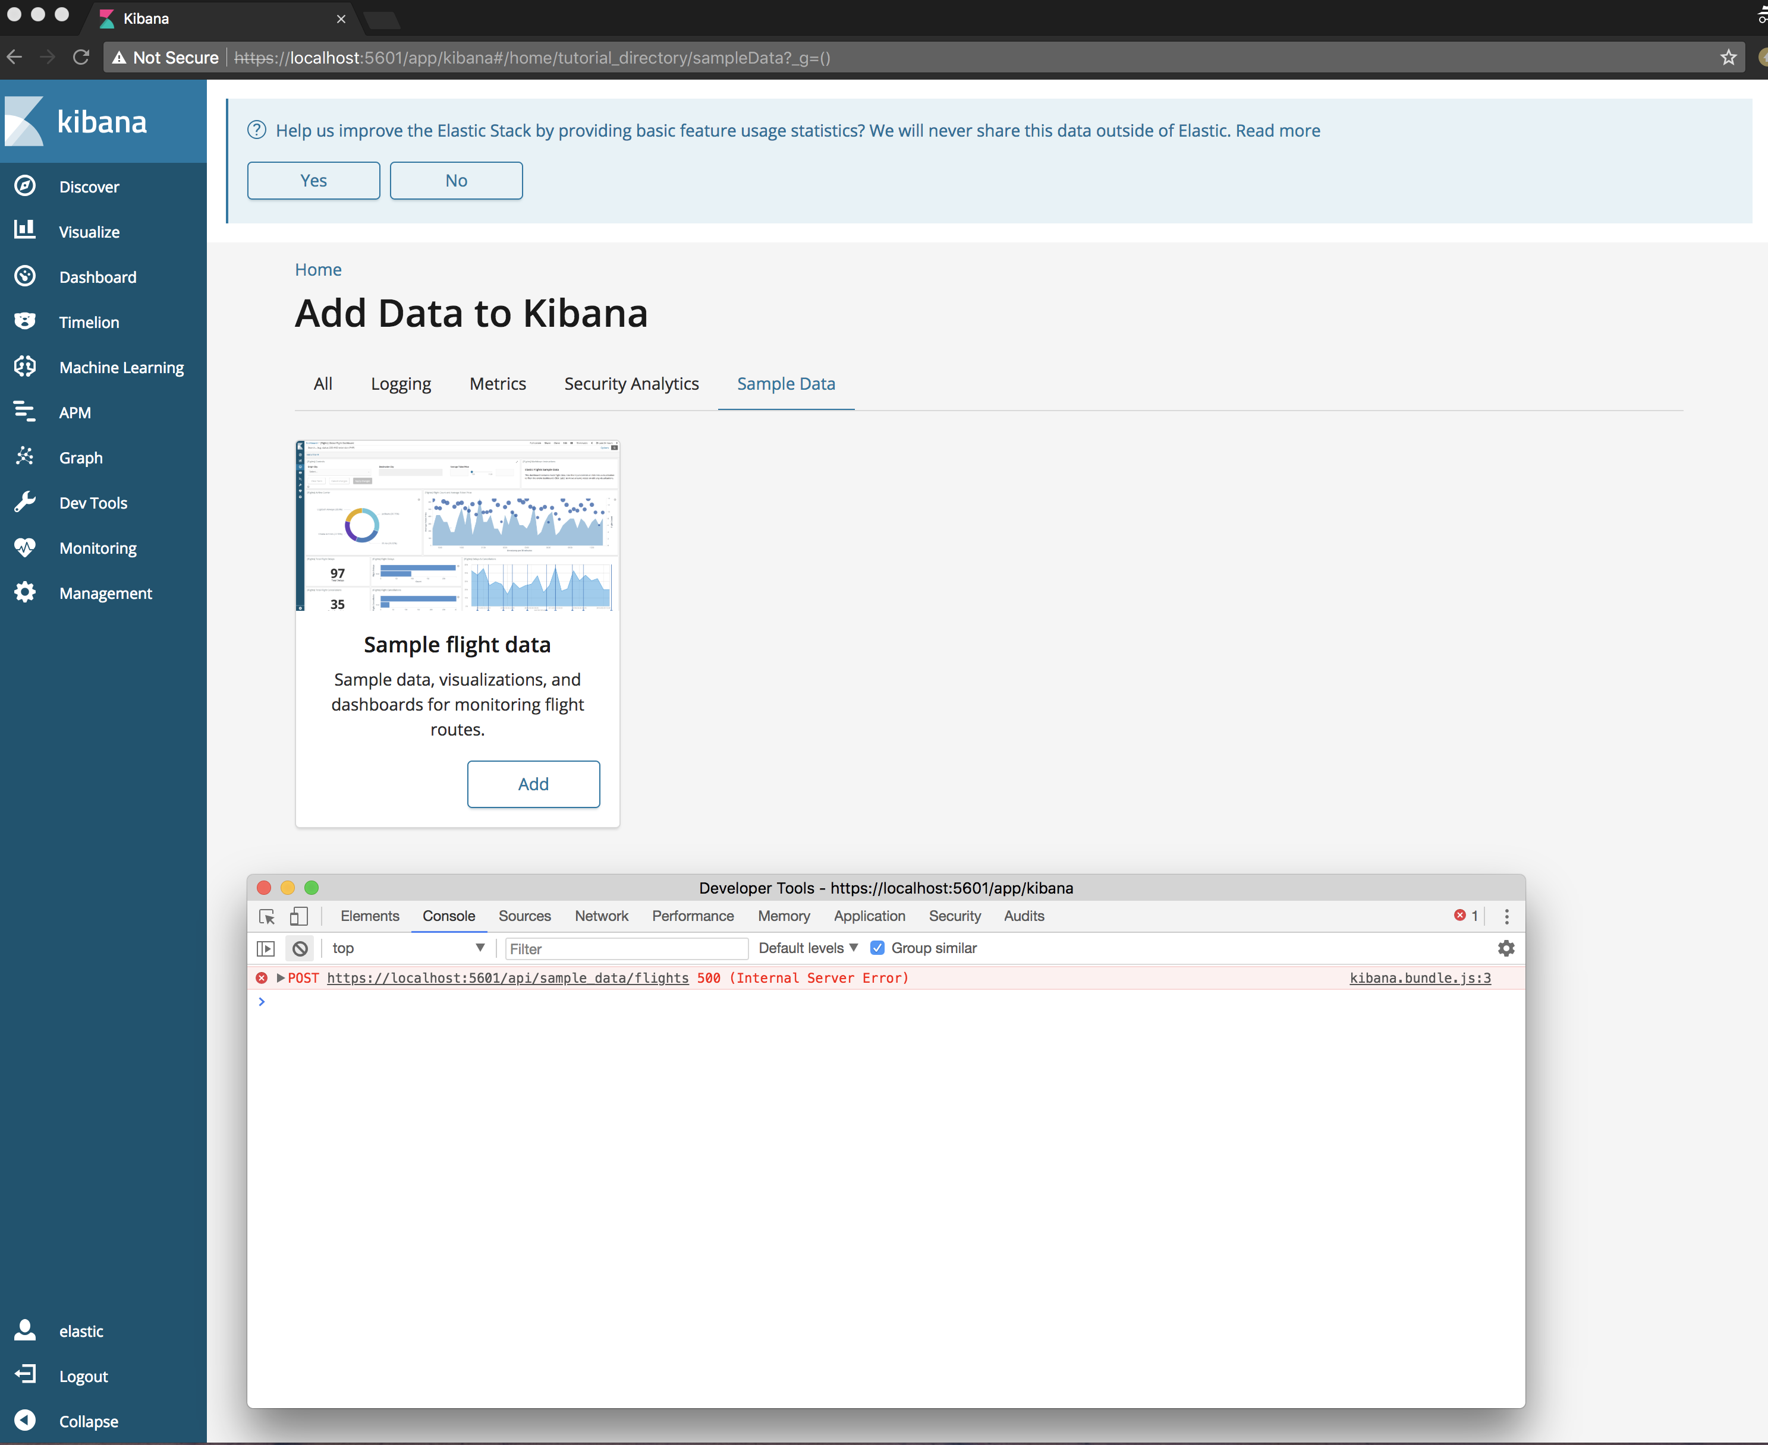This screenshot has width=1768, height=1445.
Task: Open the DevTools Console tab
Action: coord(449,916)
